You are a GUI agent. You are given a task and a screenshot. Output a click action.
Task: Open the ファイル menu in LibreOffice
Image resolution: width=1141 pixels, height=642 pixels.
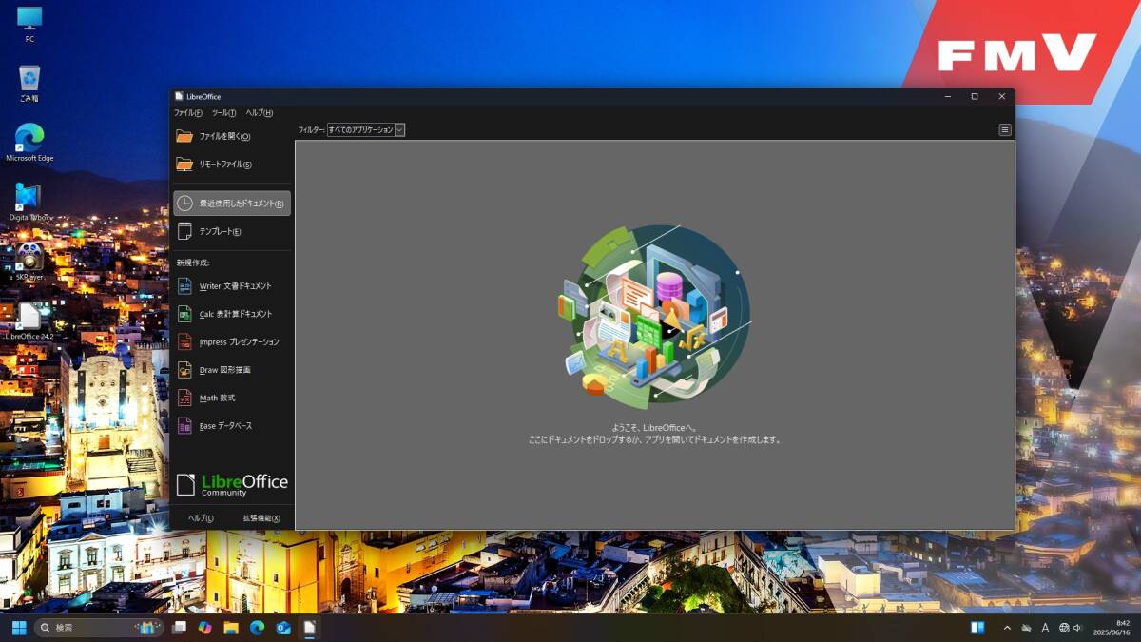click(188, 113)
